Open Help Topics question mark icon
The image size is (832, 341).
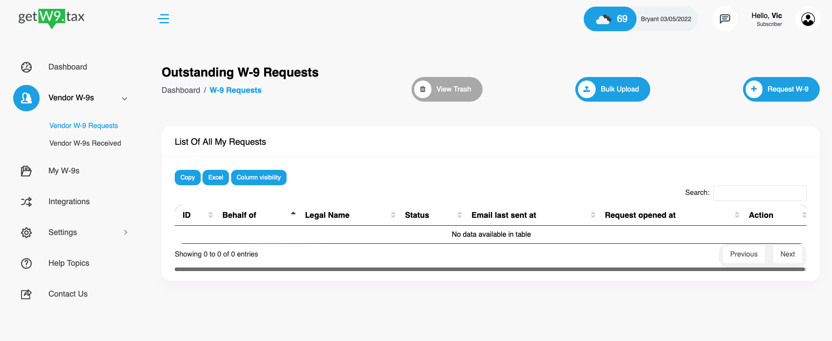pos(26,263)
